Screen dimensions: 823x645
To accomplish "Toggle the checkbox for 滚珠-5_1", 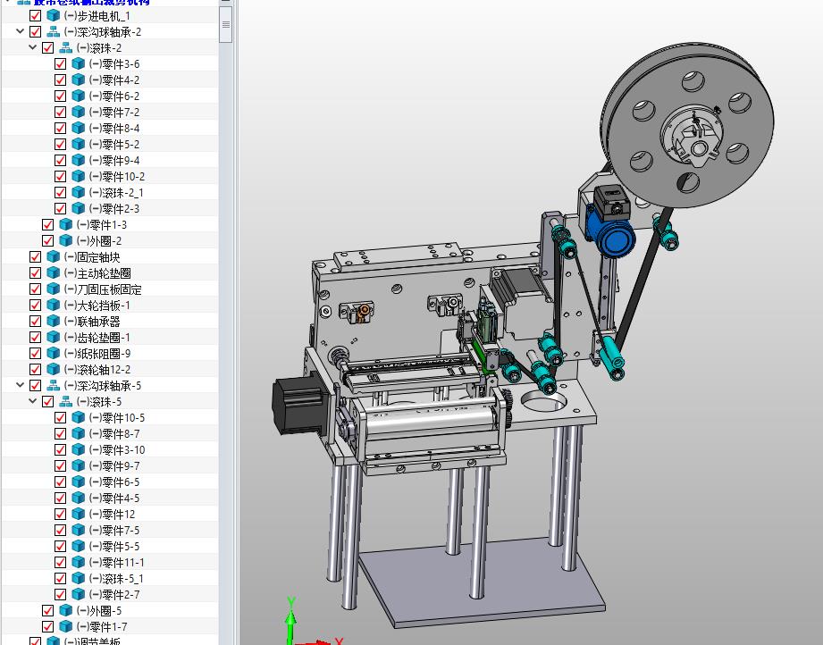I will click(x=61, y=578).
